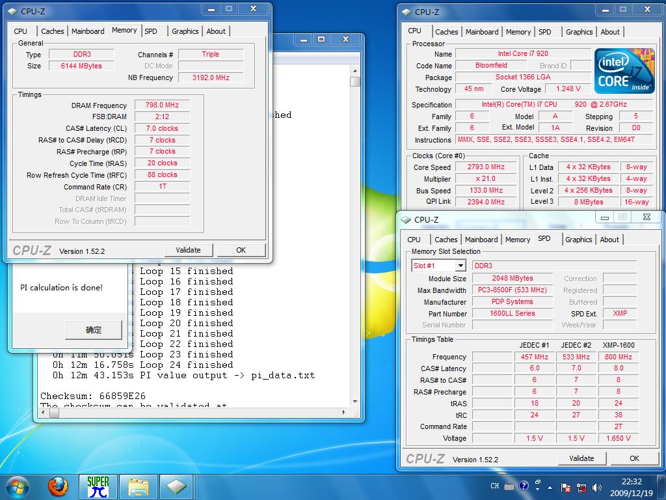The width and height of the screenshot is (666, 500).
Task: Click the blue help question-mark icon
Action: click(x=524, y=486)
